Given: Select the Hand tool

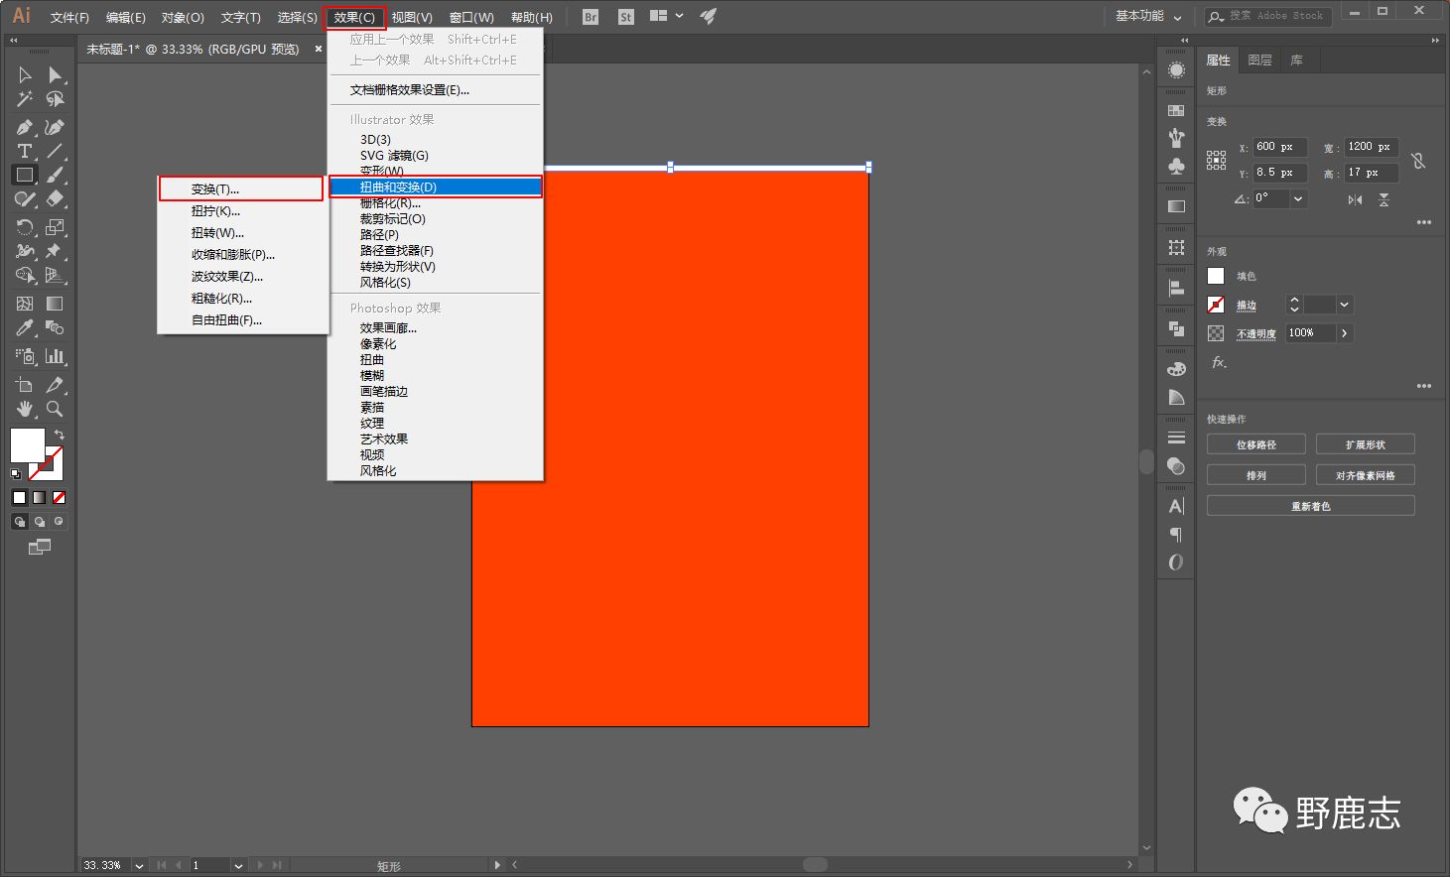Looking at the screenshot, I should (x=24, y=409).
